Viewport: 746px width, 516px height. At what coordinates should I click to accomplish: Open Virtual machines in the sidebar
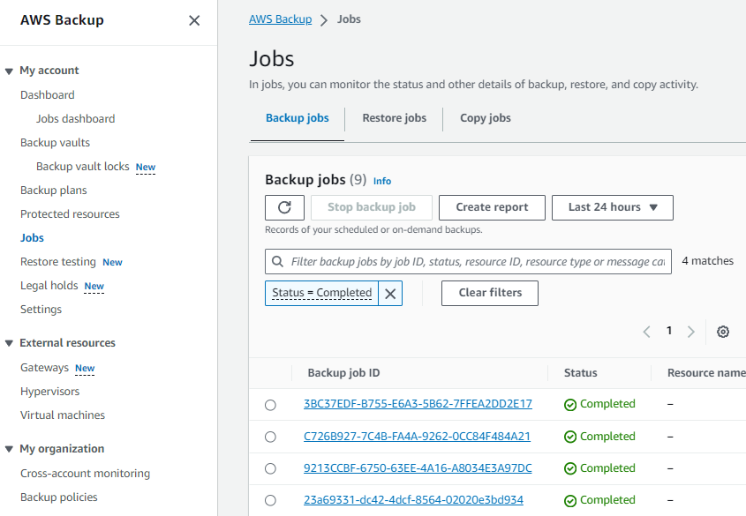click(x=63, y=415)
